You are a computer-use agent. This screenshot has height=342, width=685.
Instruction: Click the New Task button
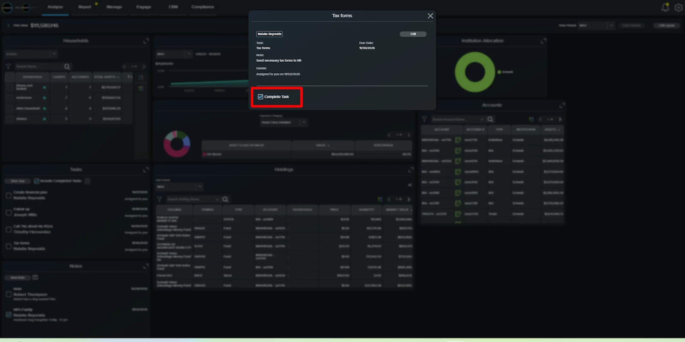click(x=18, y=181)
